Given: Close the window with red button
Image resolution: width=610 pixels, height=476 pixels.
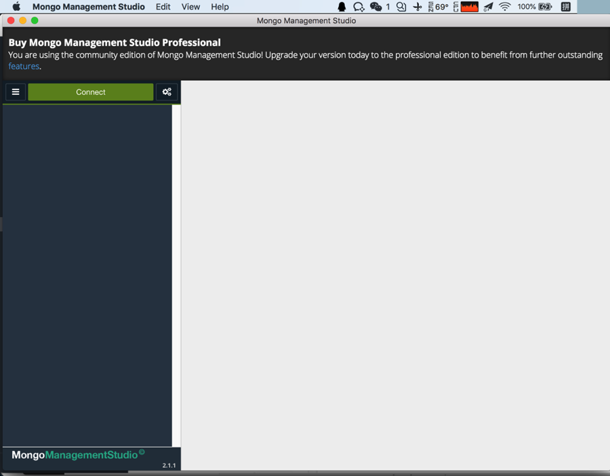Looking at the screenshot, I should click(x=11, y=20).
